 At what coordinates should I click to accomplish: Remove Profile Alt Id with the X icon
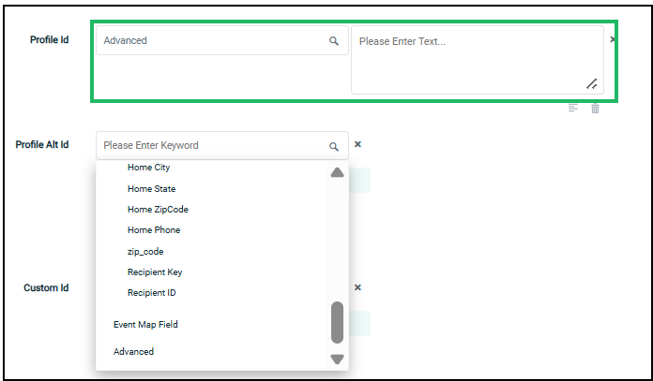(x=357, y=145)
